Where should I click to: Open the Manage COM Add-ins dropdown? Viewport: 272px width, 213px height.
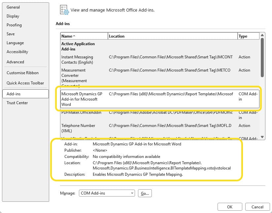pos(107,193)
